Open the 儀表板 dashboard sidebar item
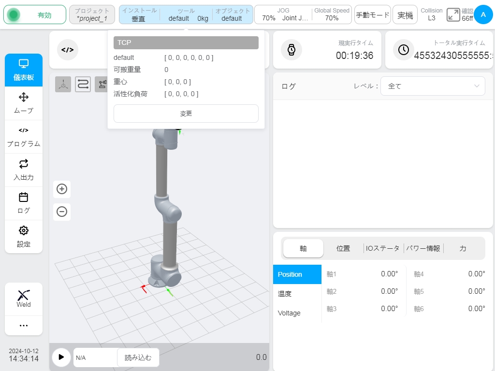The height and width of the screenshot is (371, 495). tap(24, 70)
